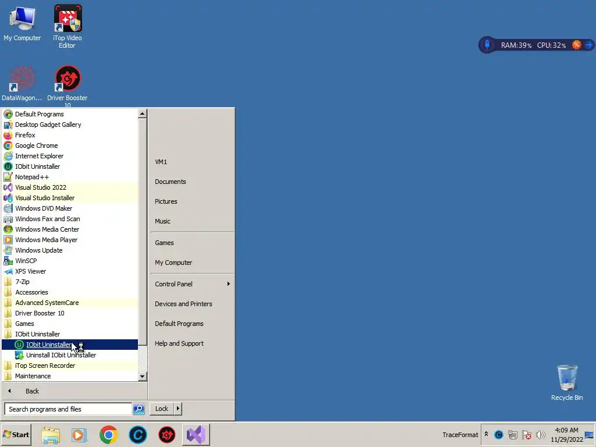Launch Driver Booster 10 desktop shortcut
The height and width of the screenshot is (447, 596).
pos(68,86)
